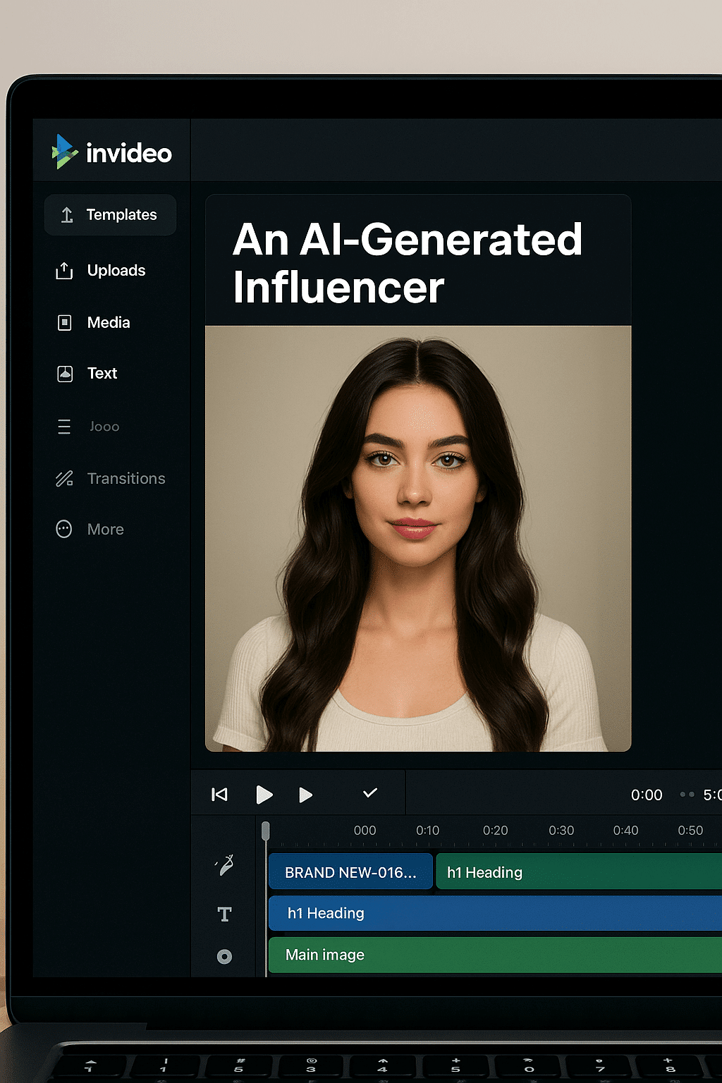The image size is (722, 1083).
Task: Click the Media sidebar icon
Action: (64, 323)
